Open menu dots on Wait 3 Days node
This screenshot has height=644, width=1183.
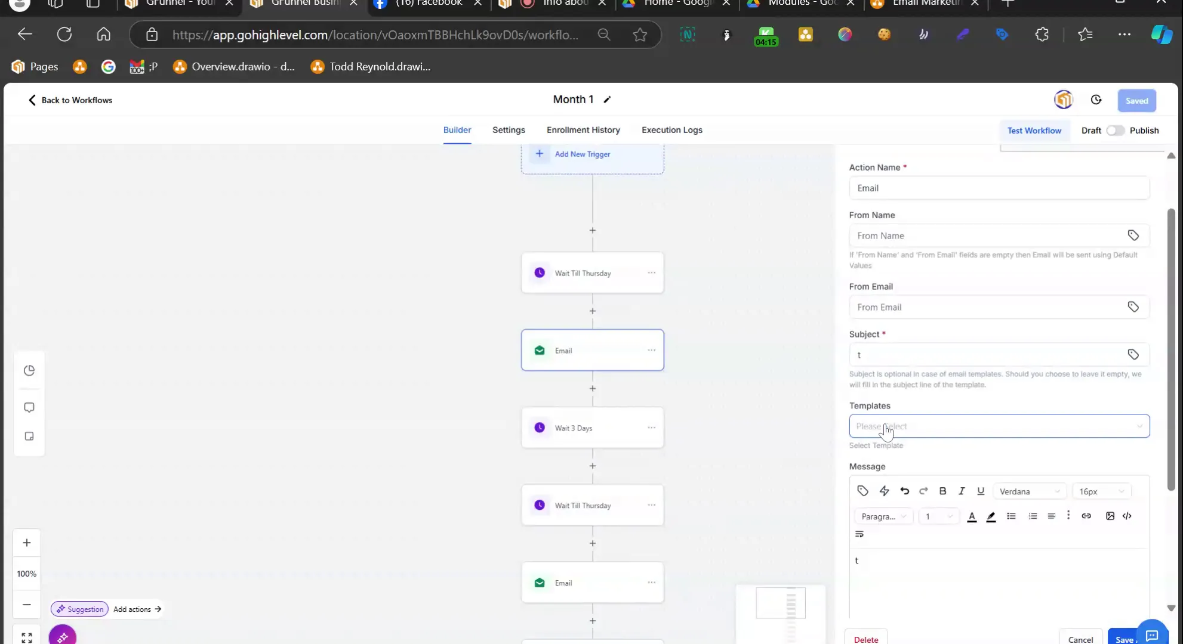tap(651, 428)
